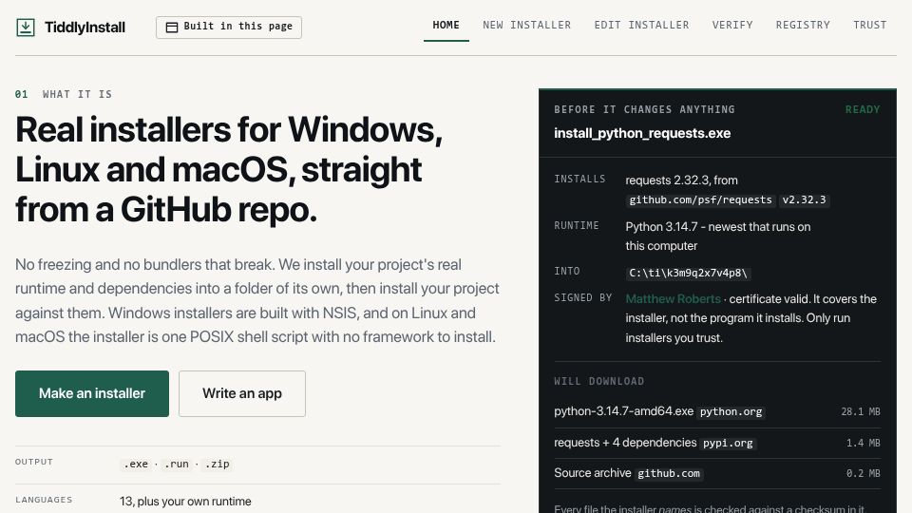The width and height of the screenshot is (912, 513).
Task: Click the 1.4 MB size value
Action: pyautogui.click(x=864, y=444)
